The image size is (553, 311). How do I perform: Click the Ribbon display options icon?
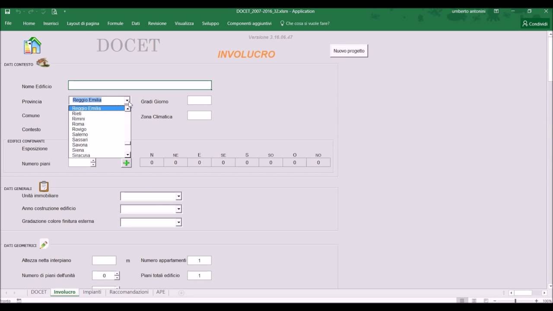(x=496, y=11)
